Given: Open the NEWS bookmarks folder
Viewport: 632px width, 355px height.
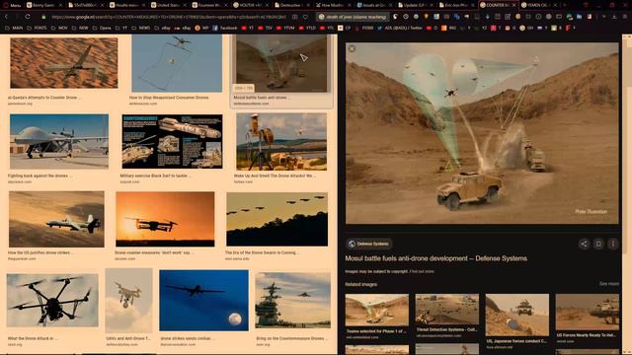Looking at the screenshot, I should pos(141,29).
